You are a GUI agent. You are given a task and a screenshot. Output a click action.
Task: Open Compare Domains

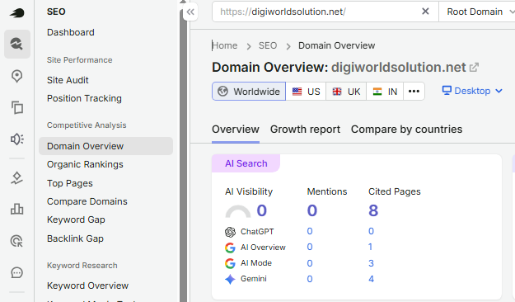click(87, 201)
